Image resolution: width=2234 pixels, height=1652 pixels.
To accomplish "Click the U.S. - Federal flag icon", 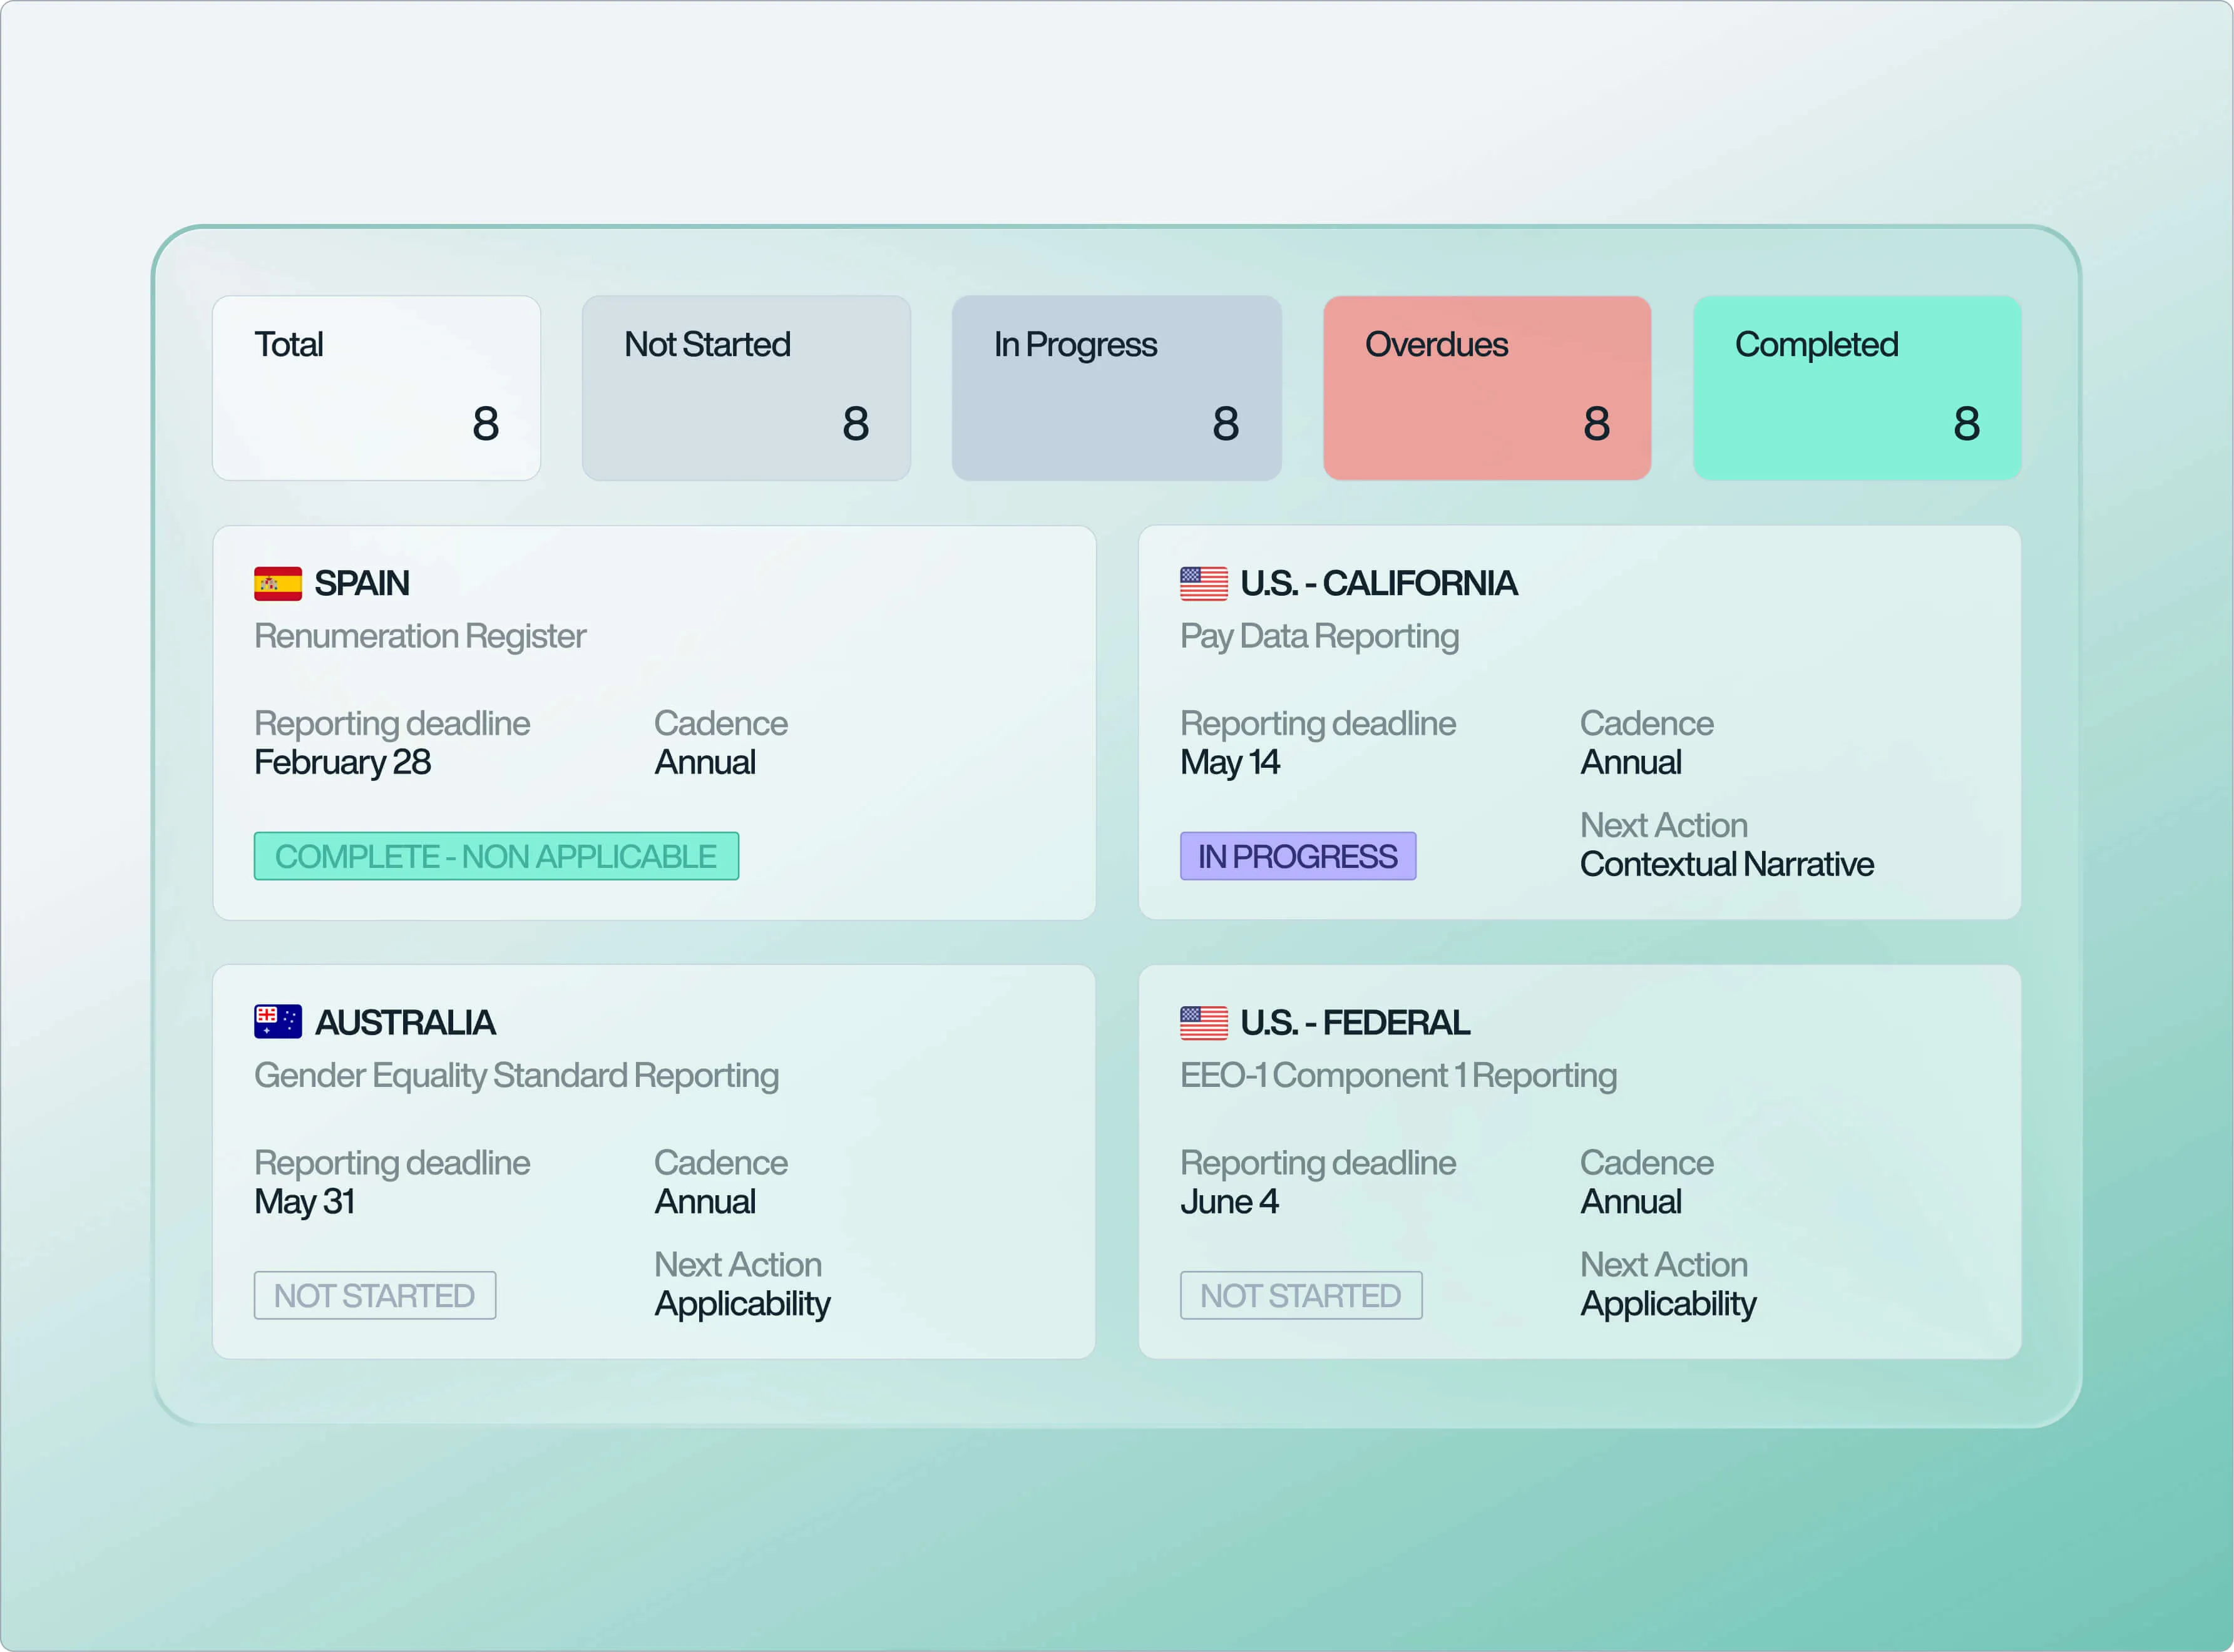I will coord(1203,1022).
